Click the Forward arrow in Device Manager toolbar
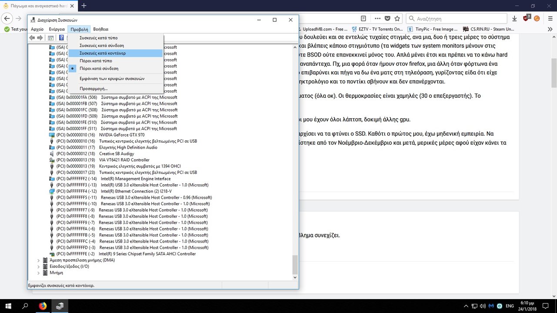The width and height of the screenshot is (557, 313). coord(40,38)
